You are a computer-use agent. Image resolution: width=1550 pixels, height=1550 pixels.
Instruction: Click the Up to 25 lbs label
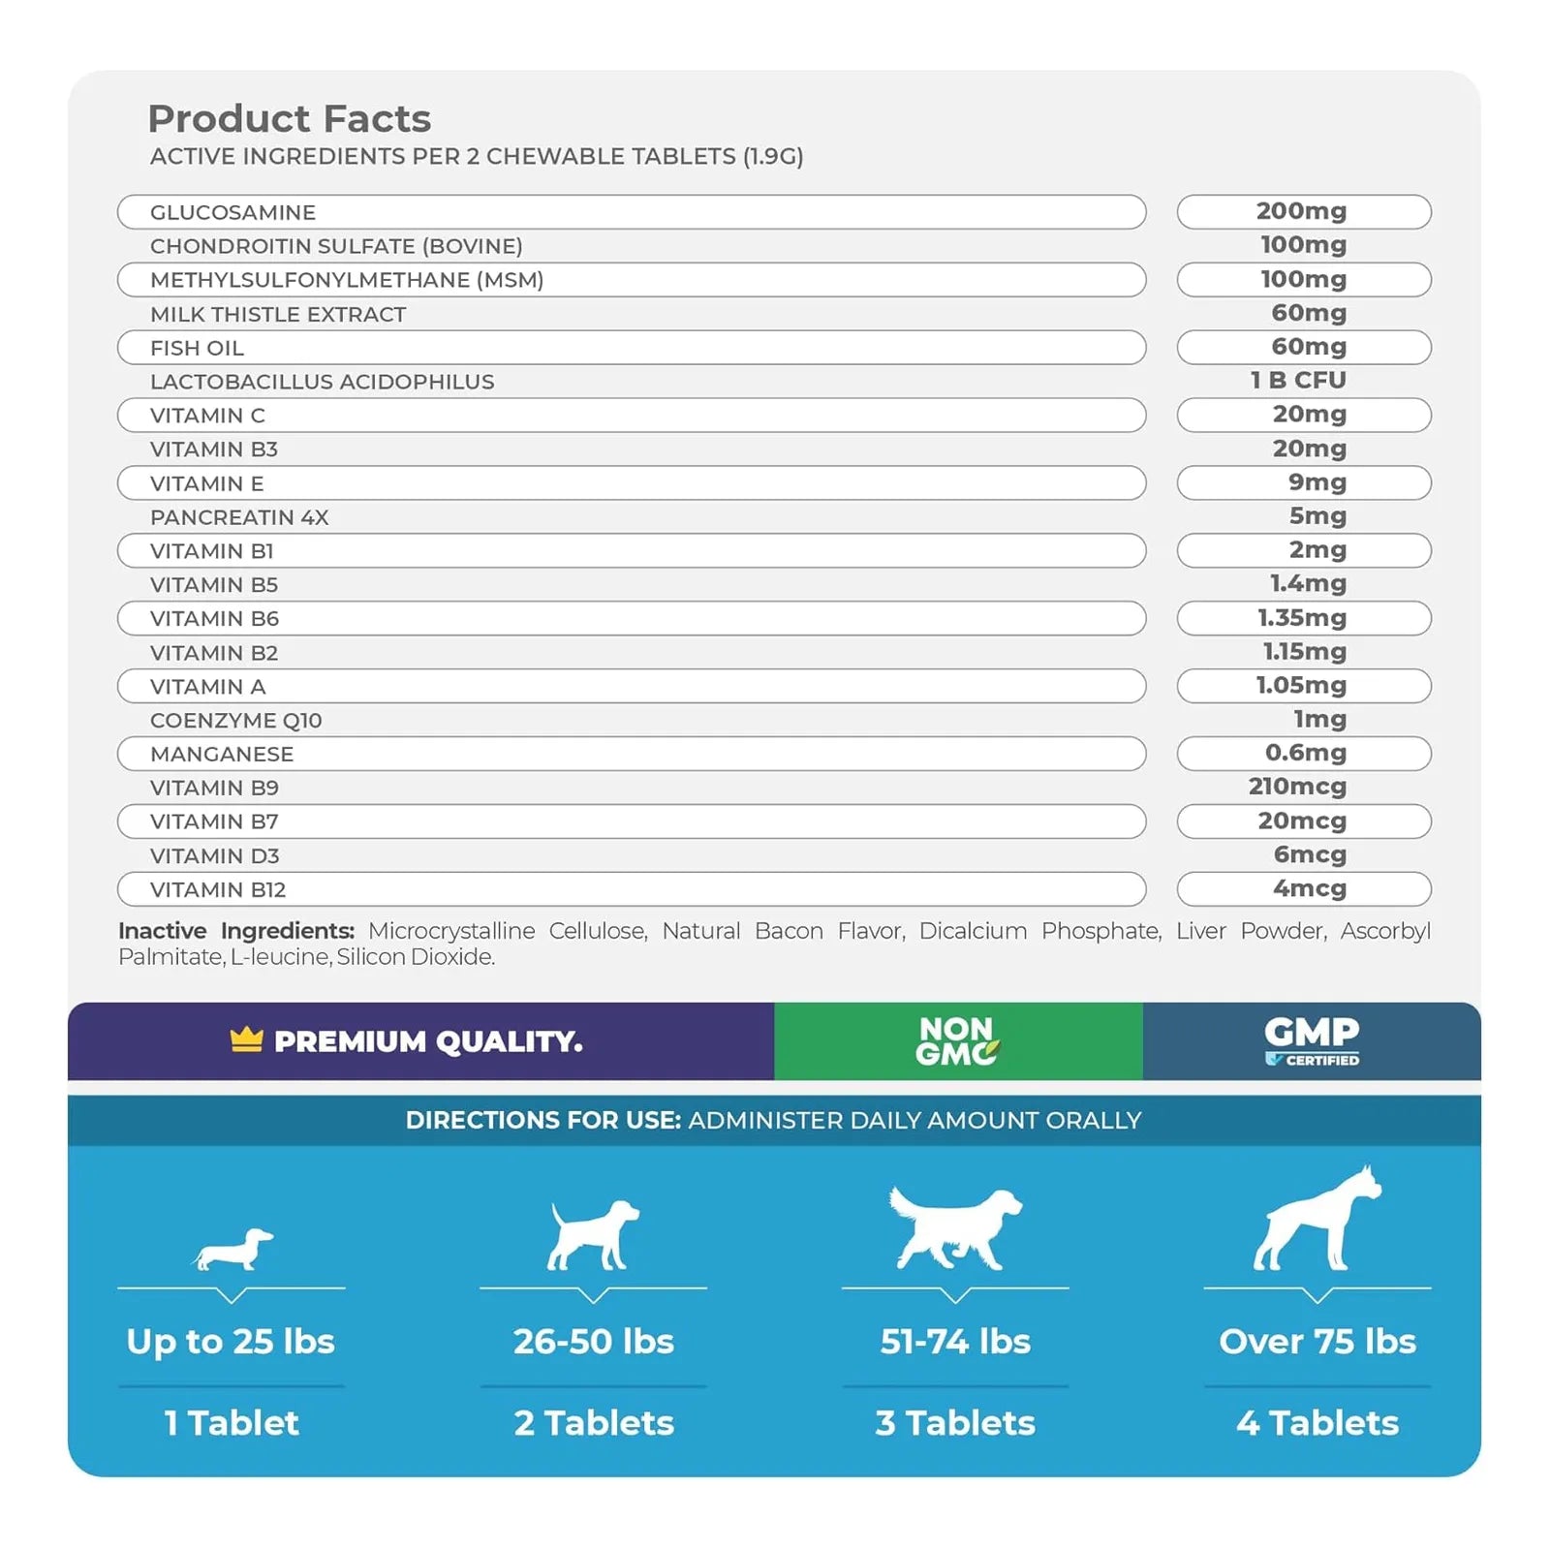(x=231, y=1342)
